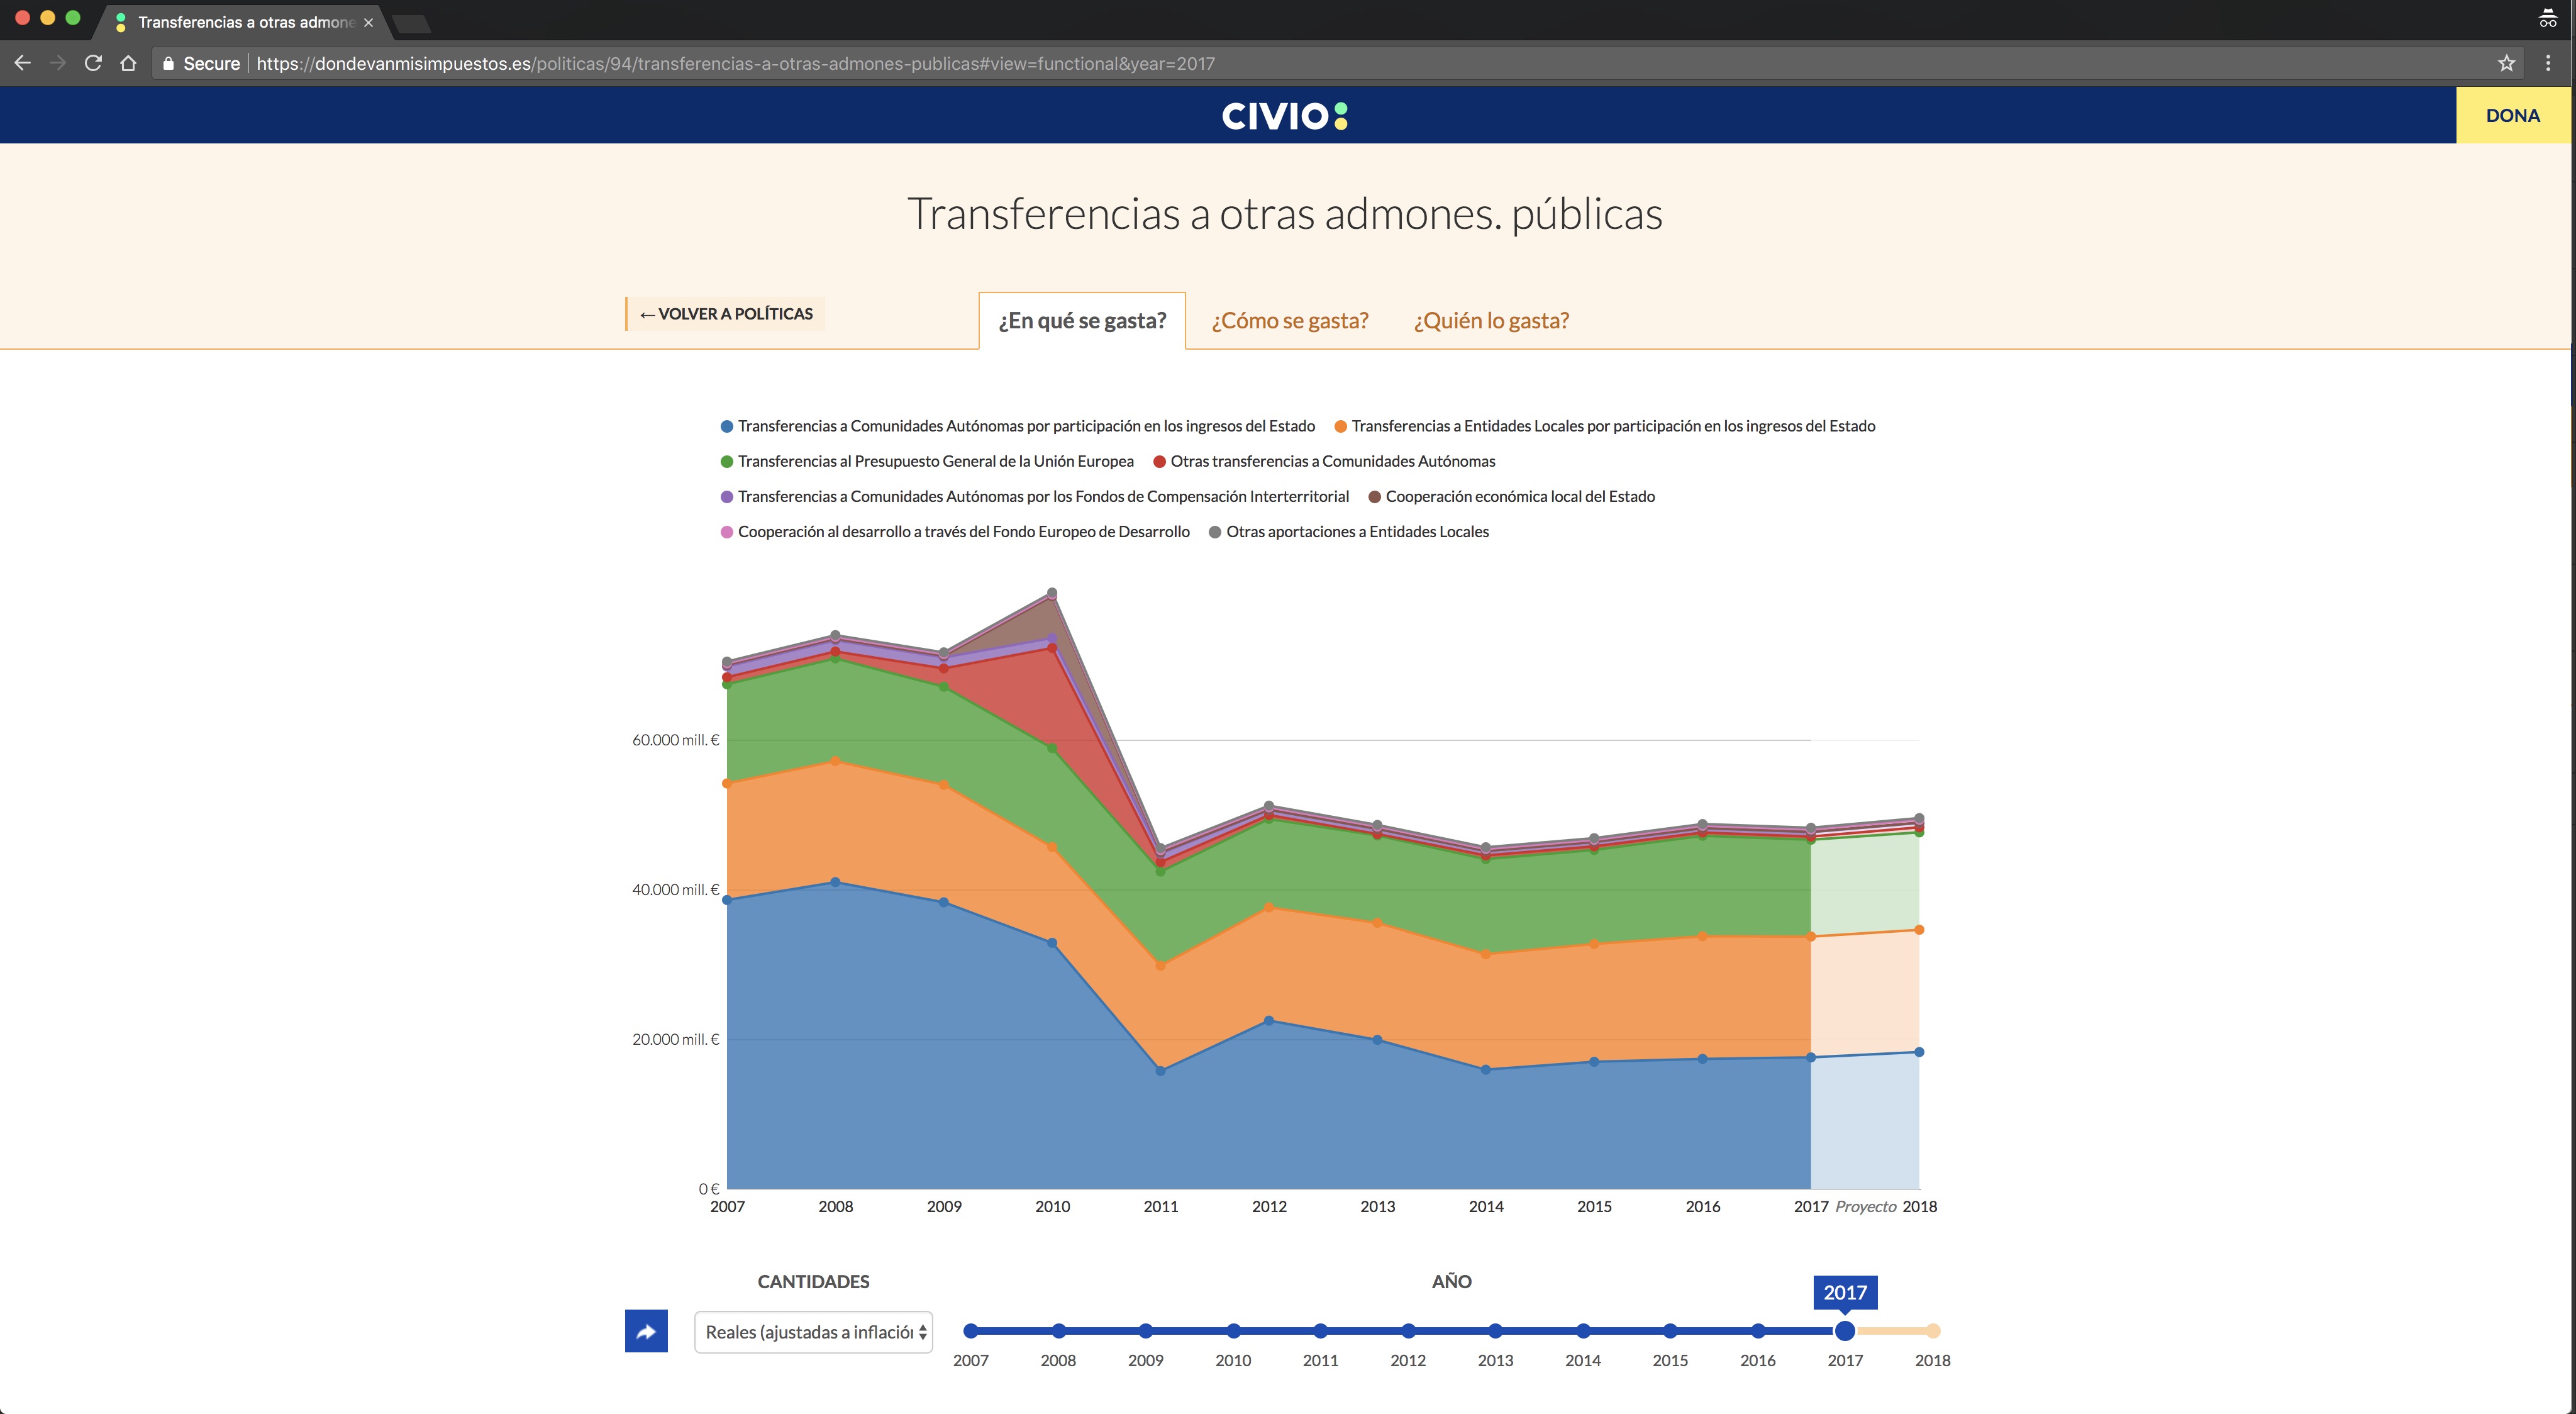The width and height of the screenshot is (2576, 1414).
Task: Click orange series data point at 2012
Action: [1269, 907]
